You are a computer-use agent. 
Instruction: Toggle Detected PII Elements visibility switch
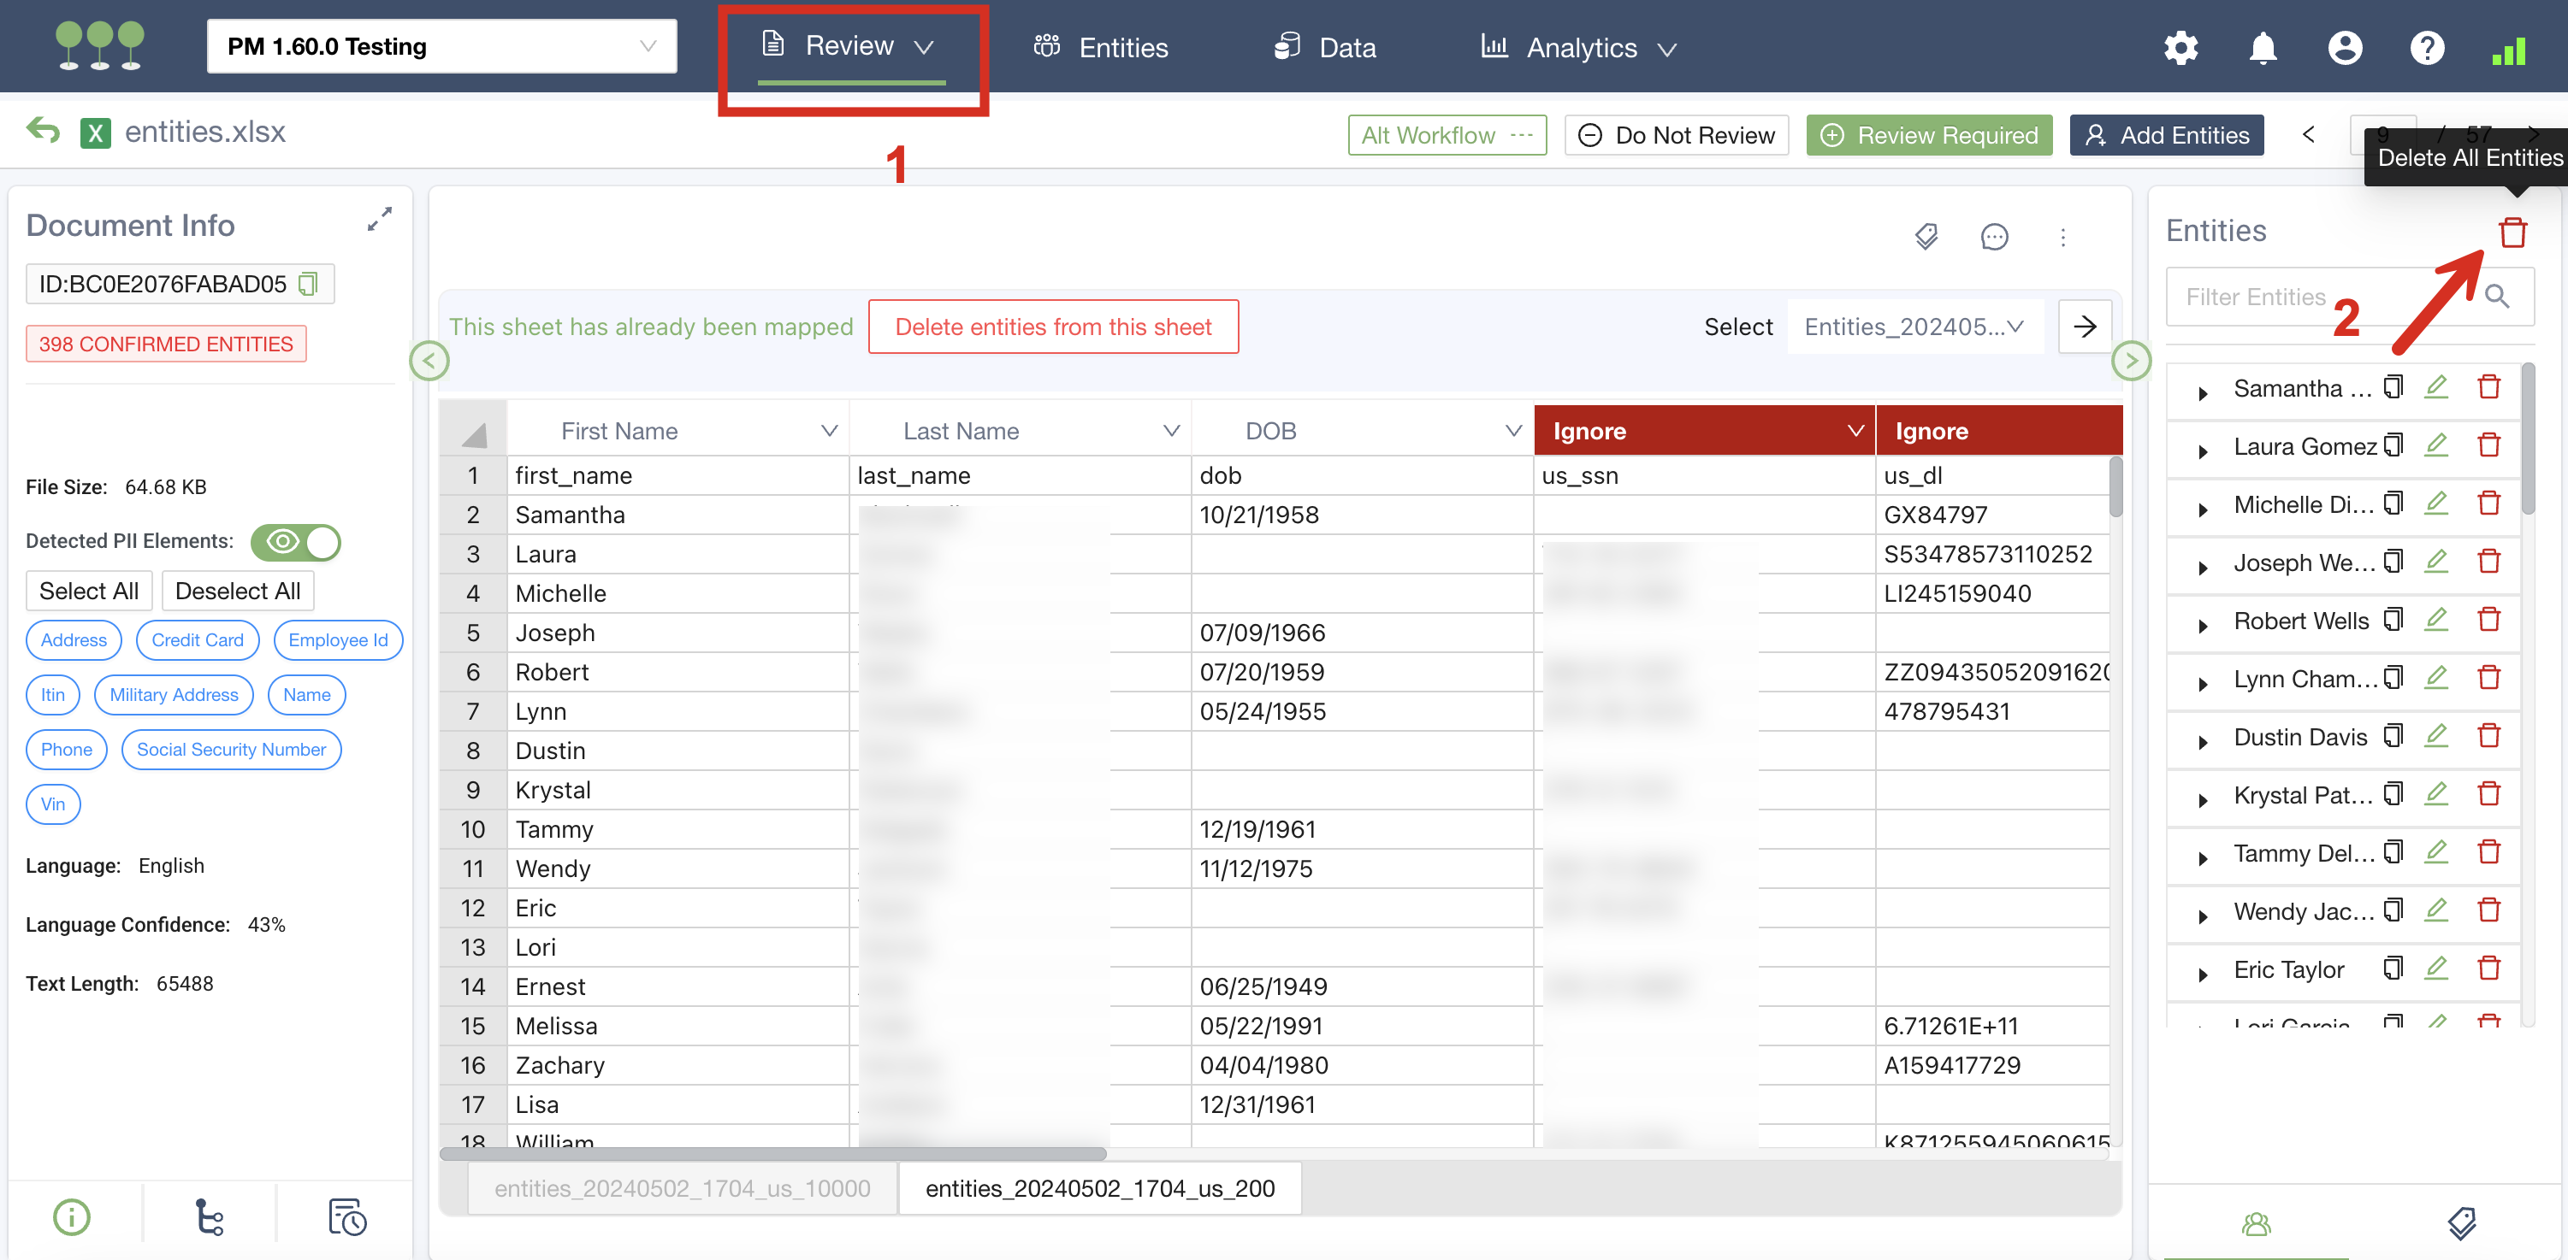[x=295, y=541]
